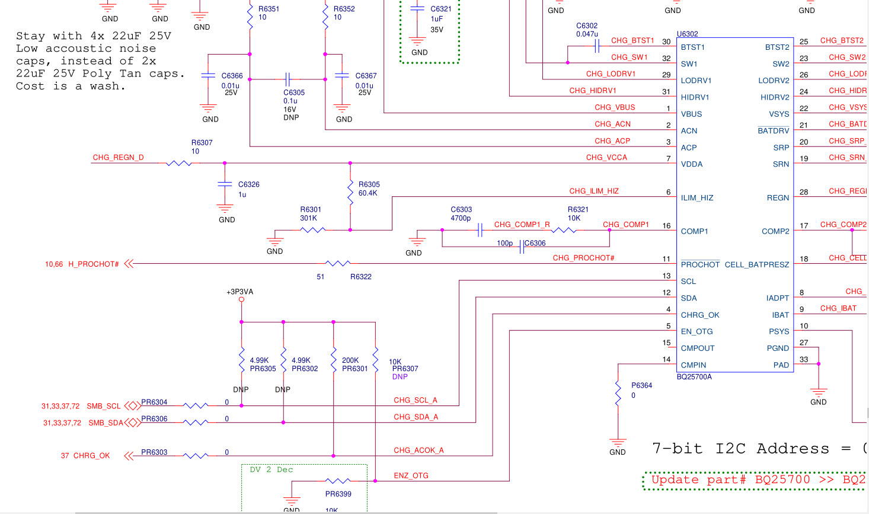Select the CHG_REGN_D net label
The height and width of the screenshot is (514, 869).
tap(118, 158)
